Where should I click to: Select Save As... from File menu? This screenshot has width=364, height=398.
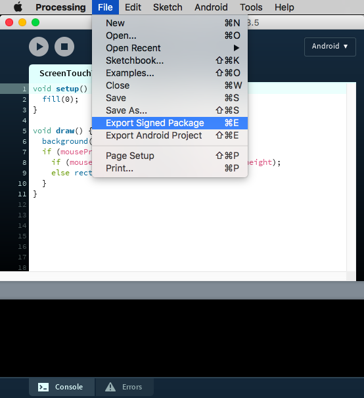click(x=170, y=110)
